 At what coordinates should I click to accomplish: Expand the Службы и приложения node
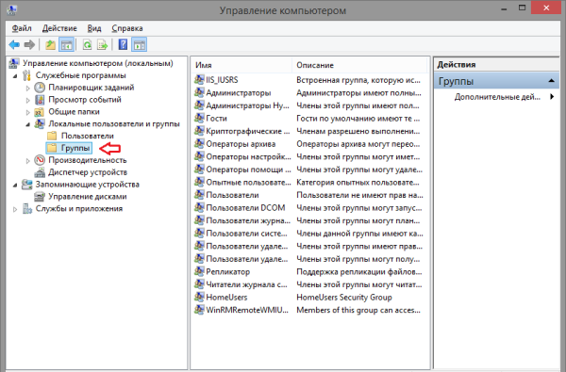tap(15, 209)
